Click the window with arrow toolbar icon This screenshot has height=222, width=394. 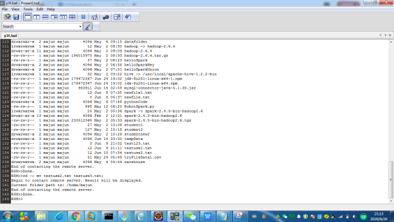[117, 17]
